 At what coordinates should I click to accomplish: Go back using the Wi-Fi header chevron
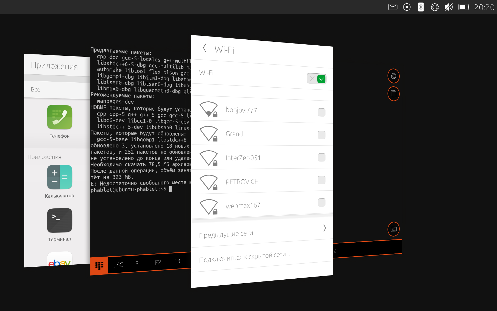[x=205, y=48]
